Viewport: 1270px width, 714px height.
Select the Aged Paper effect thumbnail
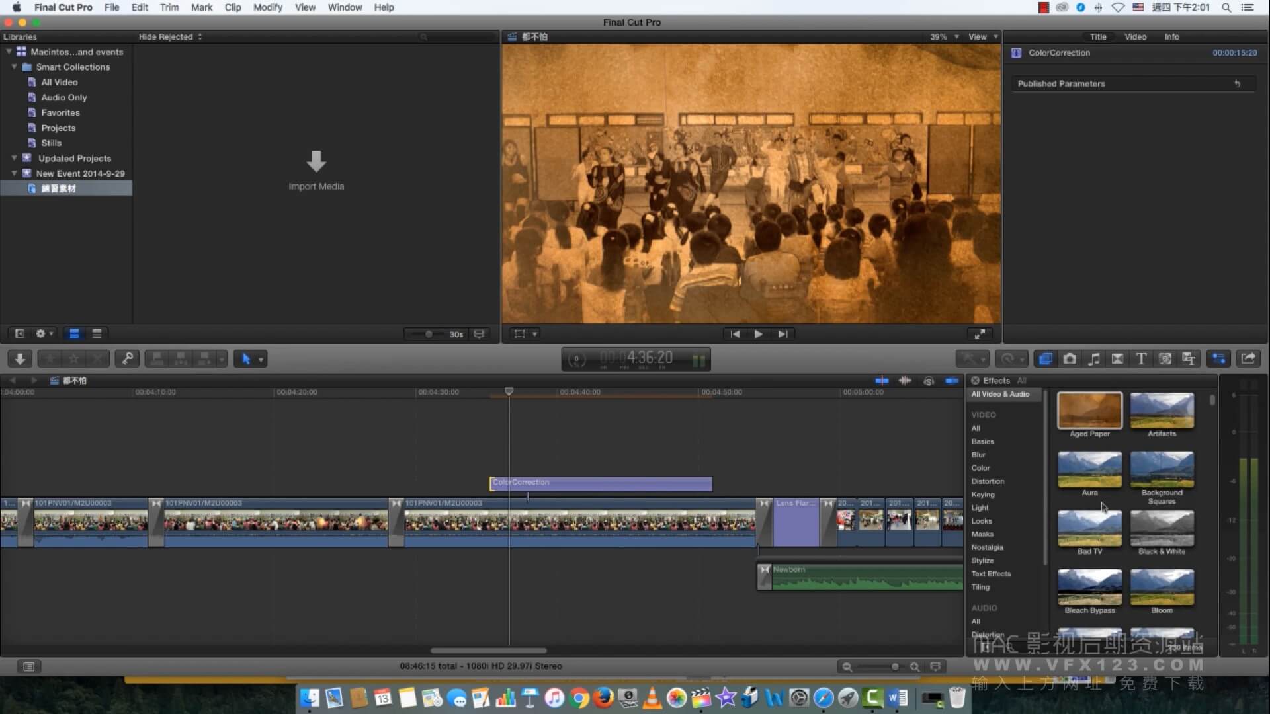click(x=1089, y=411)
